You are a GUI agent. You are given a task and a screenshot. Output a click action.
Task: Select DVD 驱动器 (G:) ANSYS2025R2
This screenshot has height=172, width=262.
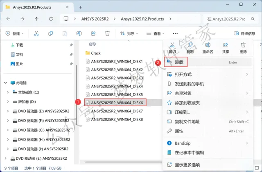pyautogui.click(x=41, y=130)
